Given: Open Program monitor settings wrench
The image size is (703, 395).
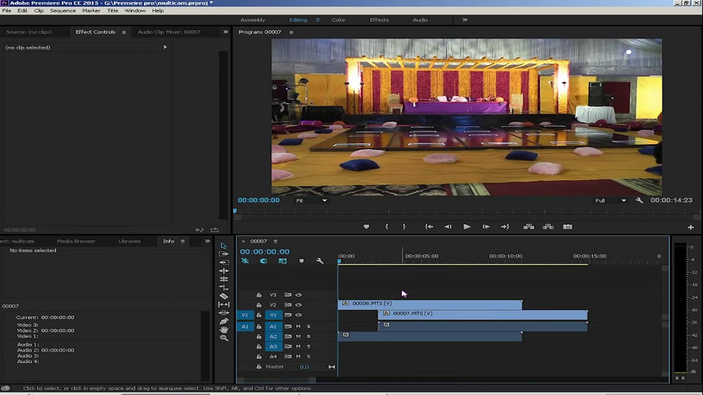Looking at the screenshot, I should pyautogui.click(x=639, y=200).
